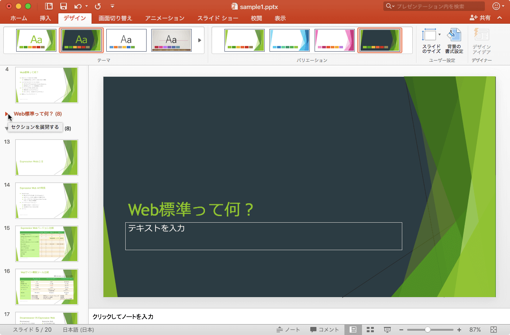Open the コメント comments pane
This screenshot has width=510, height=335.
click(x=325, y=329)
